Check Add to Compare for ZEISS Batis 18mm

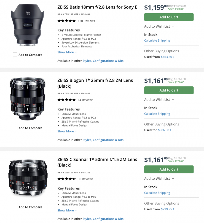(15, 55)
